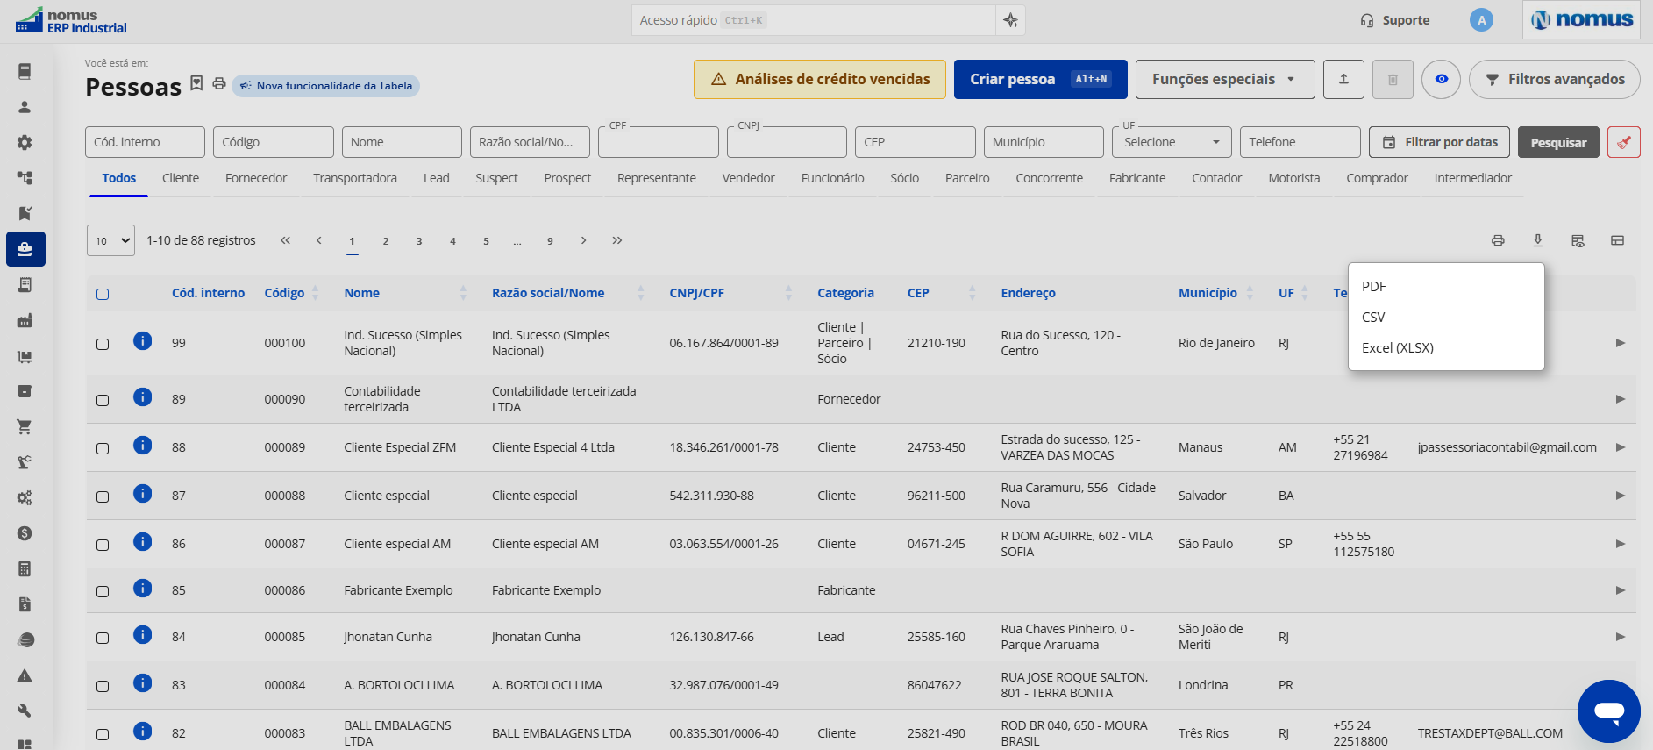Check the select-all checkbox in table header
1653x750 pixels.
[103, 294]
